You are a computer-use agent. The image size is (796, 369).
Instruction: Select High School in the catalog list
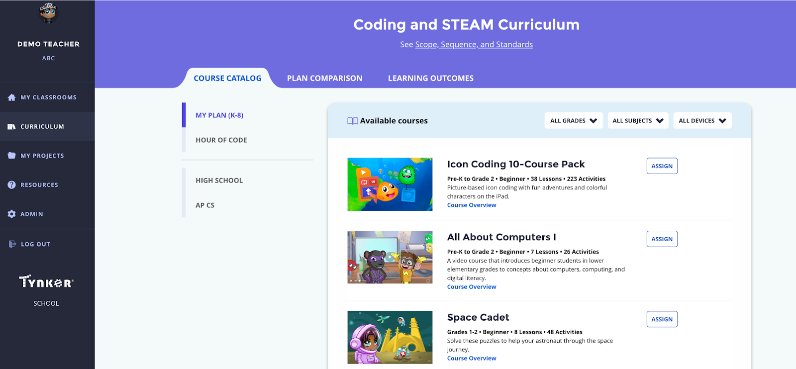219,181
